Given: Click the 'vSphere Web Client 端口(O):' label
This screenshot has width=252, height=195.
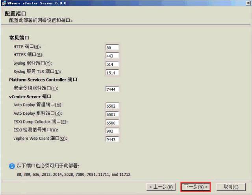Looking at the screenshot, I should 40,138.
